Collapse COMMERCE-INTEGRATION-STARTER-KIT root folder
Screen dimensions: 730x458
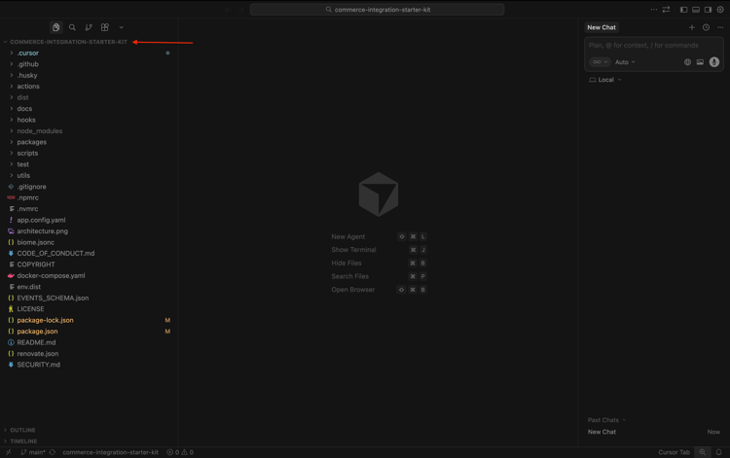coord(68,42)
